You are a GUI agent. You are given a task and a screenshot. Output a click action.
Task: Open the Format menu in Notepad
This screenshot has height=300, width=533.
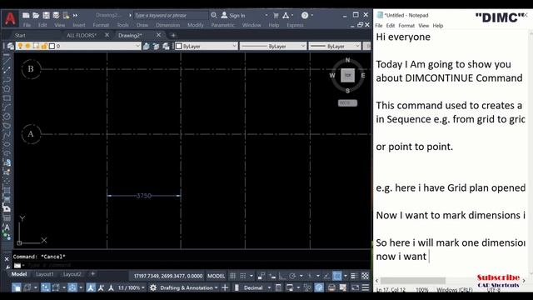(x=406, y=26)
